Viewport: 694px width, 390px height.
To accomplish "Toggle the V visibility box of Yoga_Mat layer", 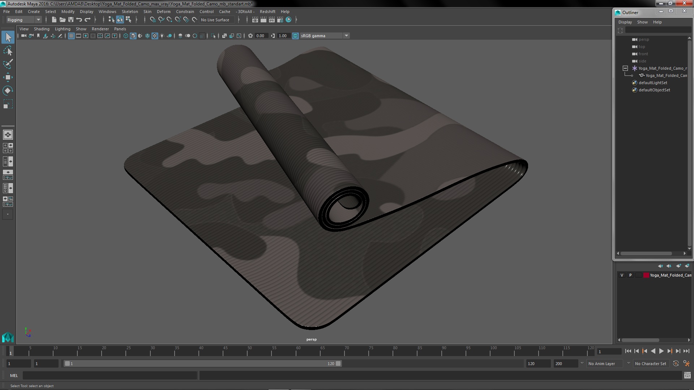I will 622,275.
